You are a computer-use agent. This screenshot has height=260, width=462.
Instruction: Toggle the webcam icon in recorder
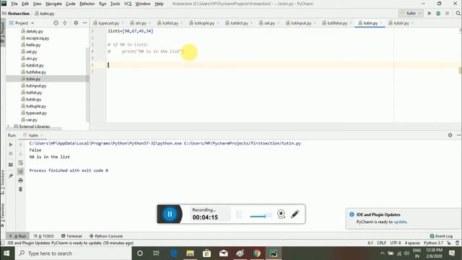click(281, 214)
